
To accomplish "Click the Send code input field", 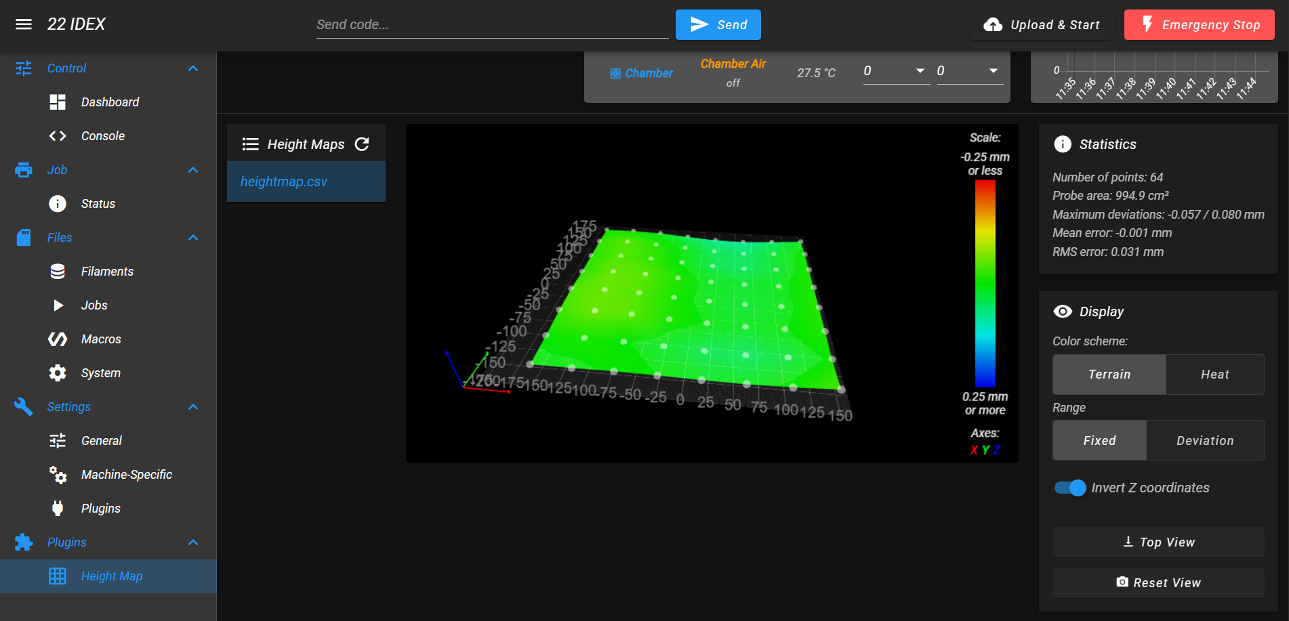I will point(492,25).
